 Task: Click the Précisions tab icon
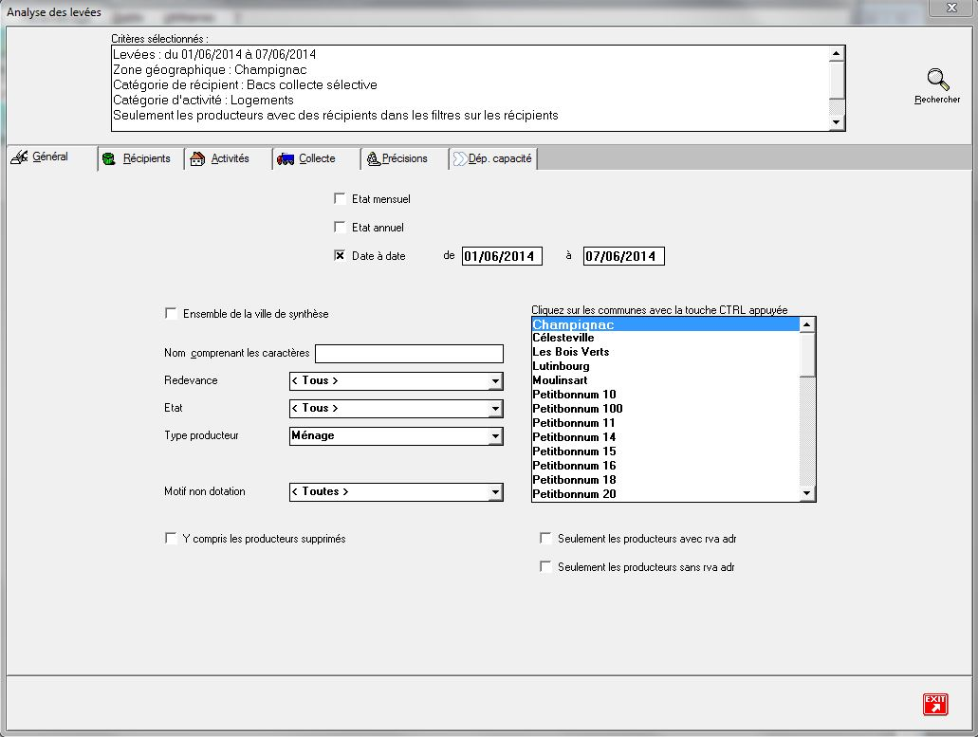tap(374, 159)
